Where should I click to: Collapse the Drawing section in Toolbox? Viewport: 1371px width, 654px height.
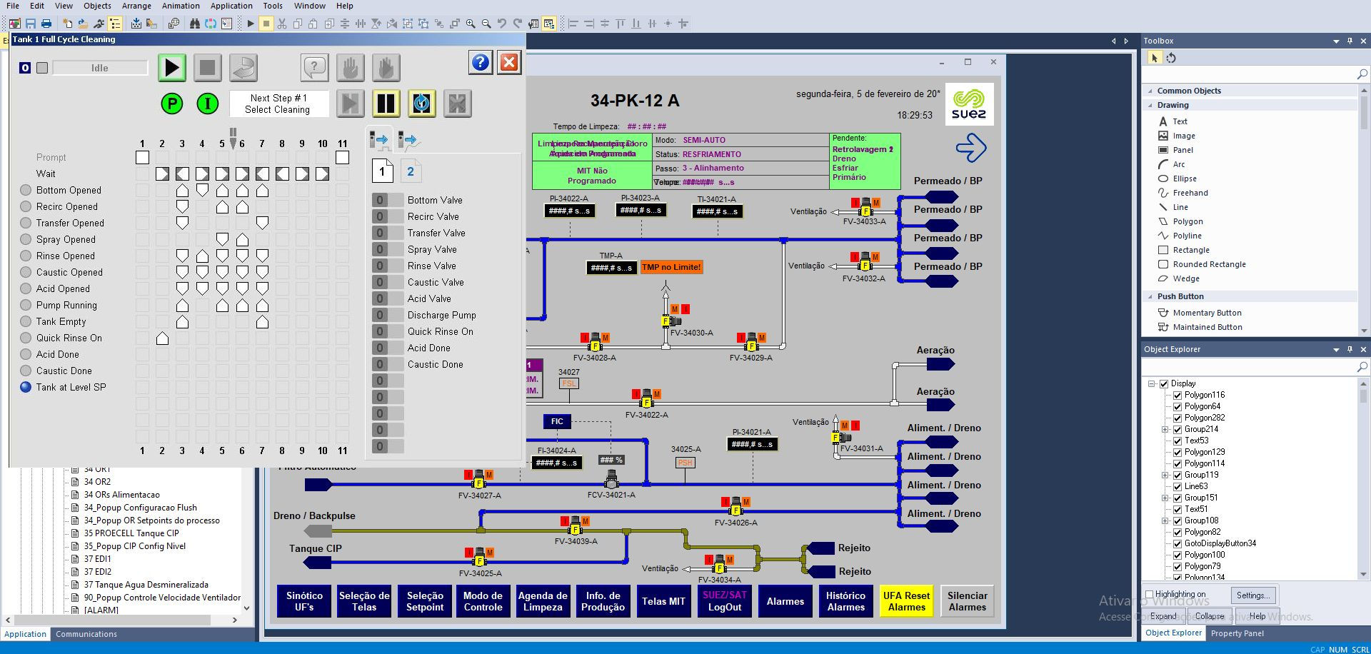coord(1150,105)
